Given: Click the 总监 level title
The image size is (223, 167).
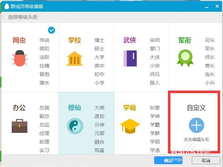Looking at the screenshot, I should click(44, 125).
